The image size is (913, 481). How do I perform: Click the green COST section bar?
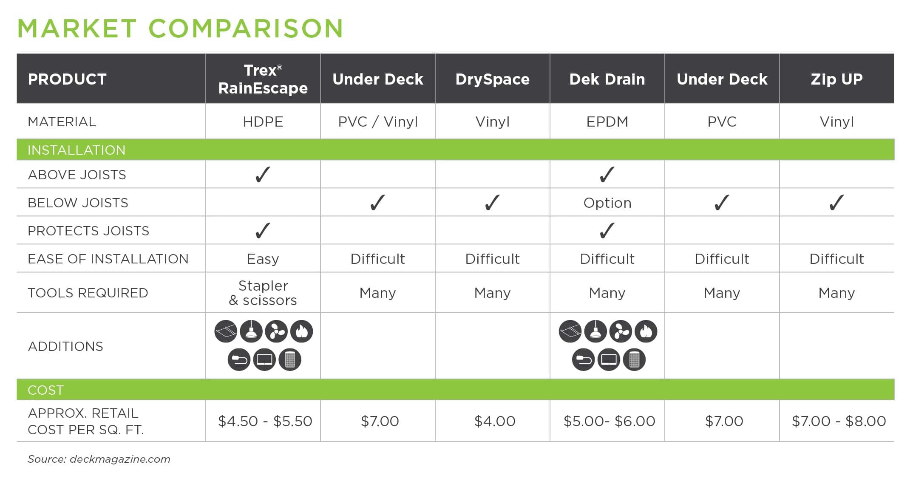[x=456, y=390]
